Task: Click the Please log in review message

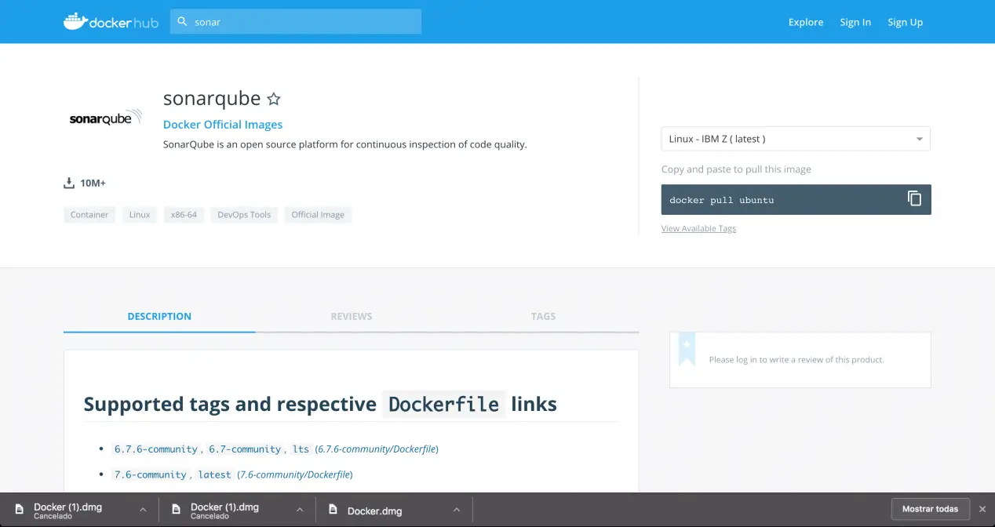Action: point(796,360)
